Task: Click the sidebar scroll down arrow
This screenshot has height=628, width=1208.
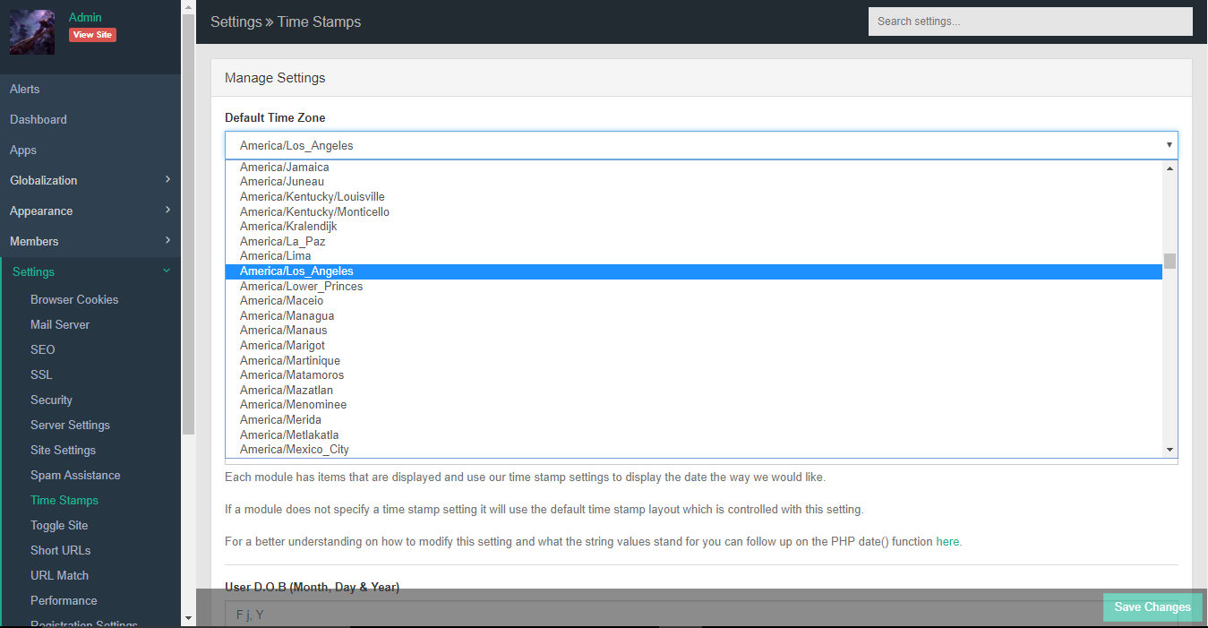Action: pos(188,618)
